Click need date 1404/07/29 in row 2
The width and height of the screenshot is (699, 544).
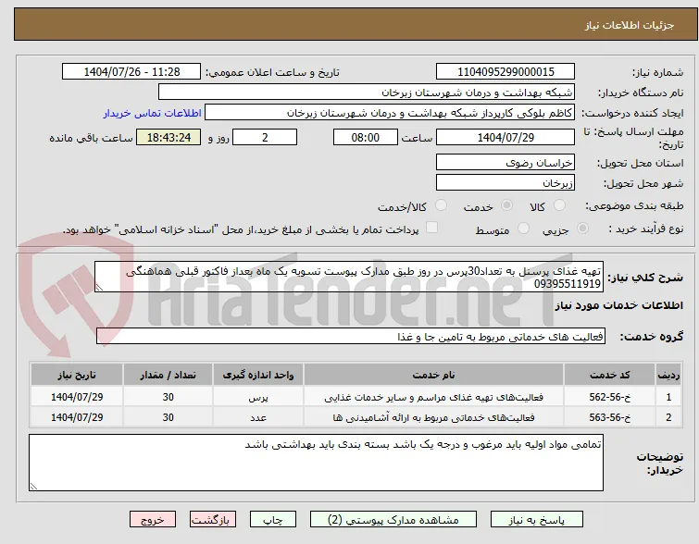point(77,417)
